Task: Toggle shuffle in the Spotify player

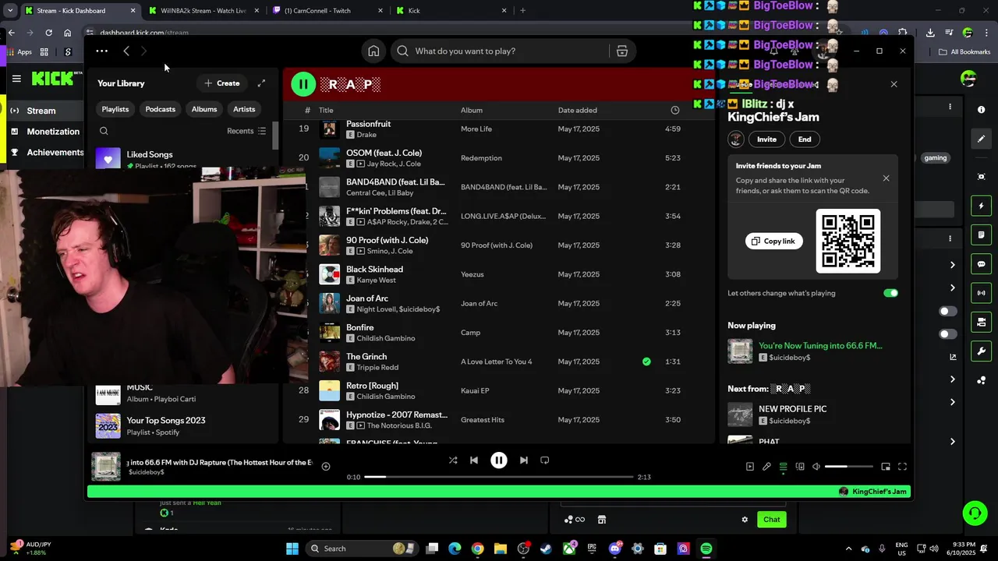Action: click(x=453, y=460)
